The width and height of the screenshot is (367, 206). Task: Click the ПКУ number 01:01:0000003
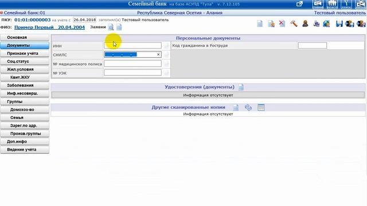coord(33,20)
